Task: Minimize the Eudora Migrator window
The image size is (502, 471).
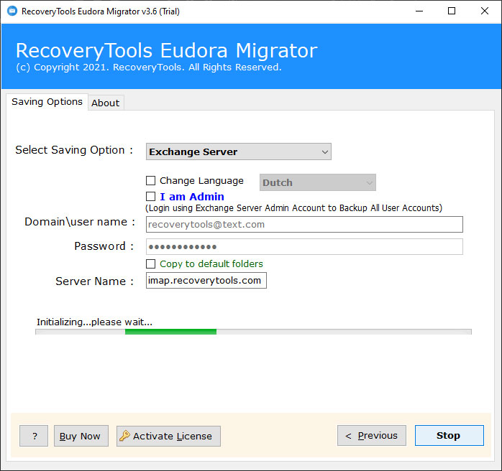Action: (419, 11)
